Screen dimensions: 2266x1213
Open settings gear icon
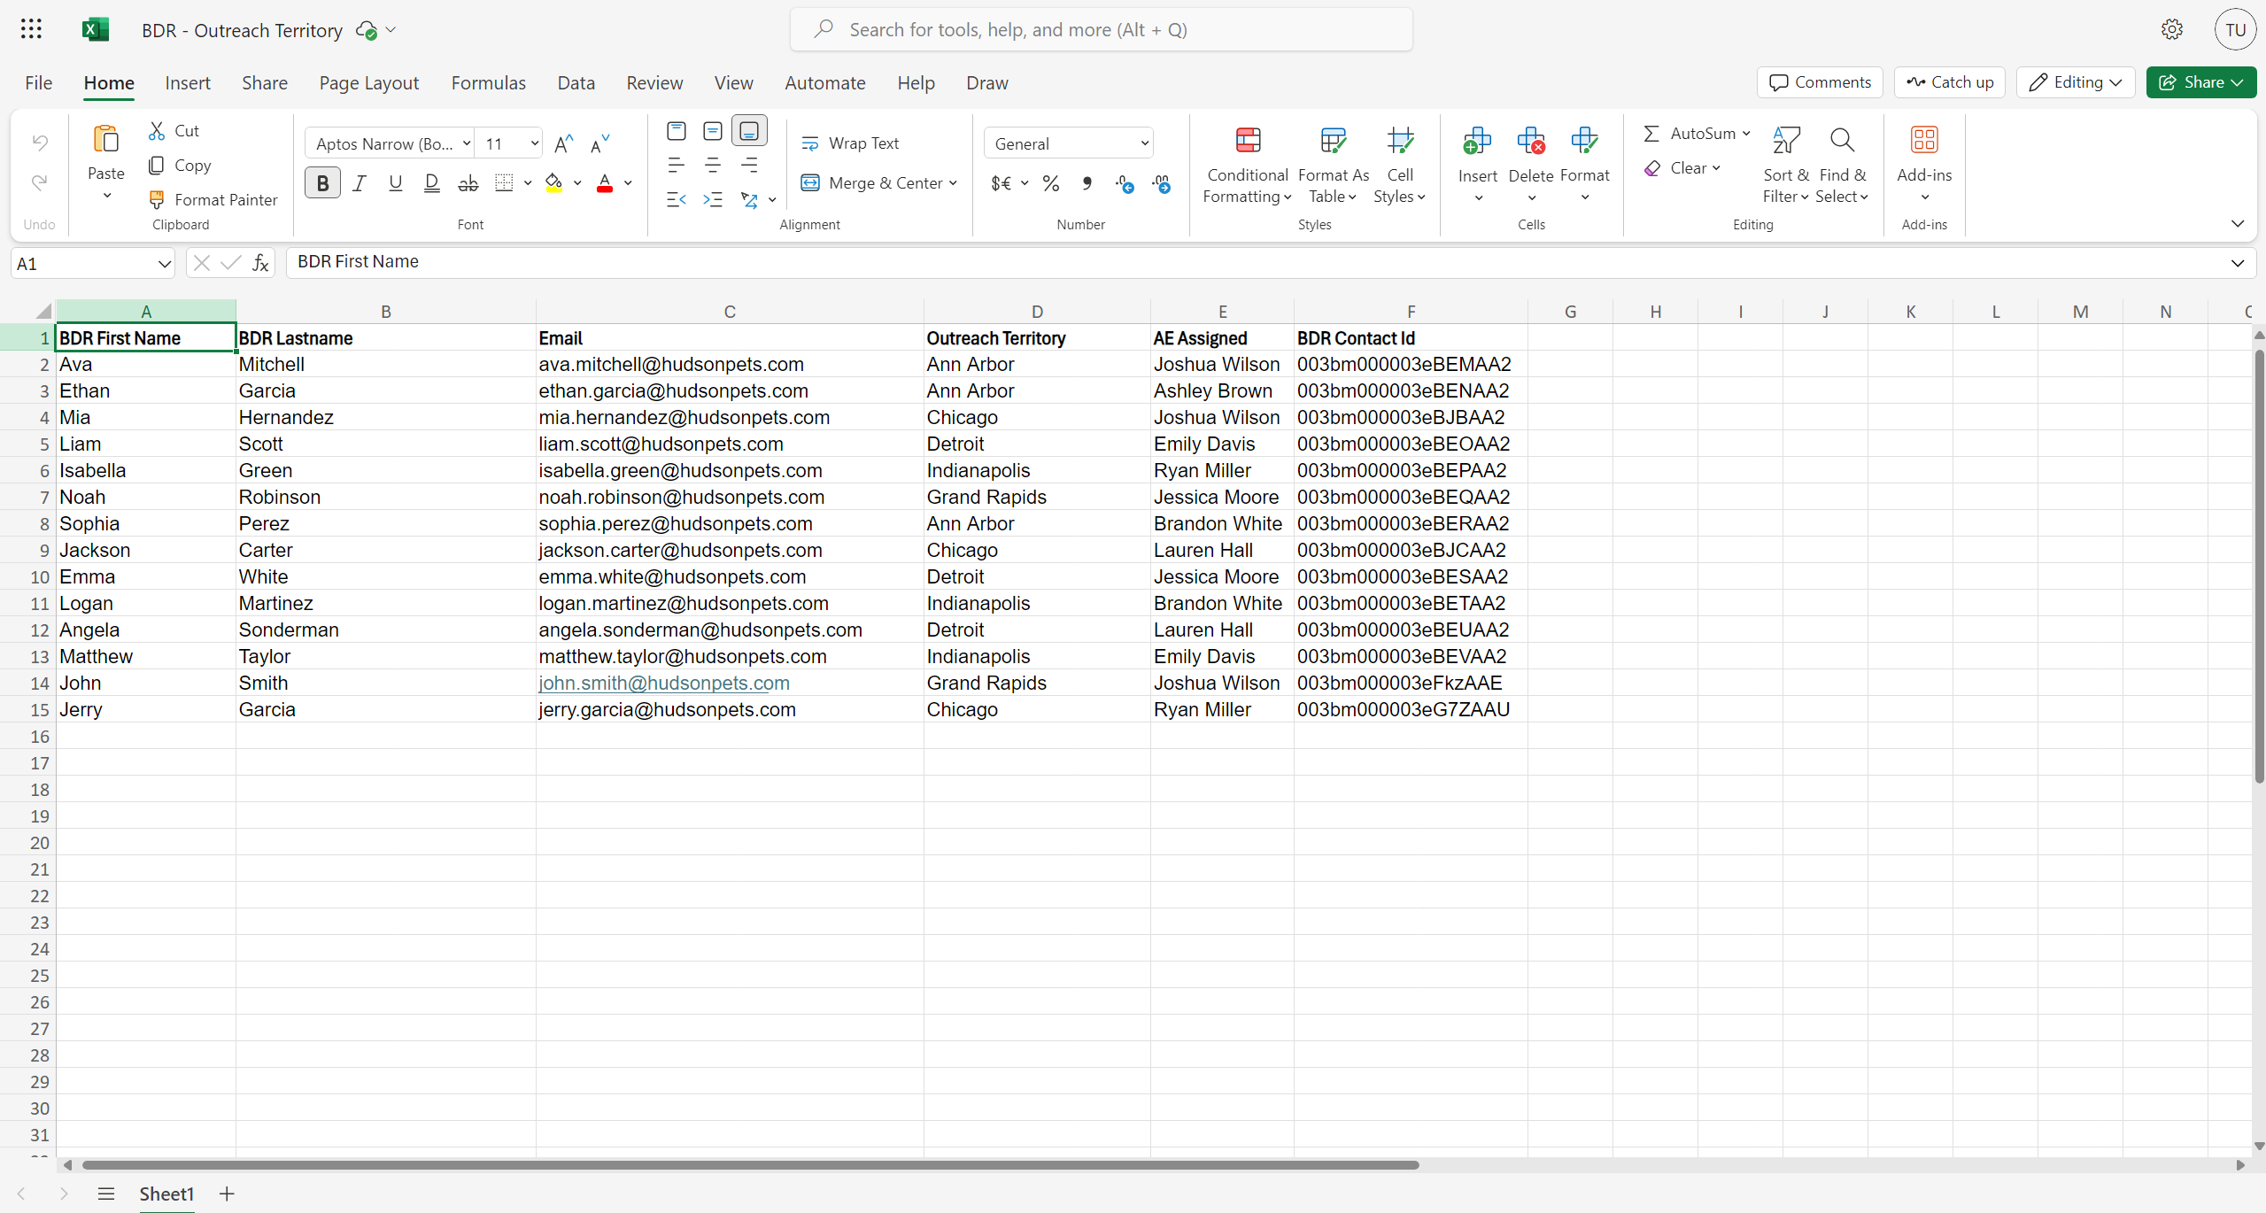[x=2171, y=29]
